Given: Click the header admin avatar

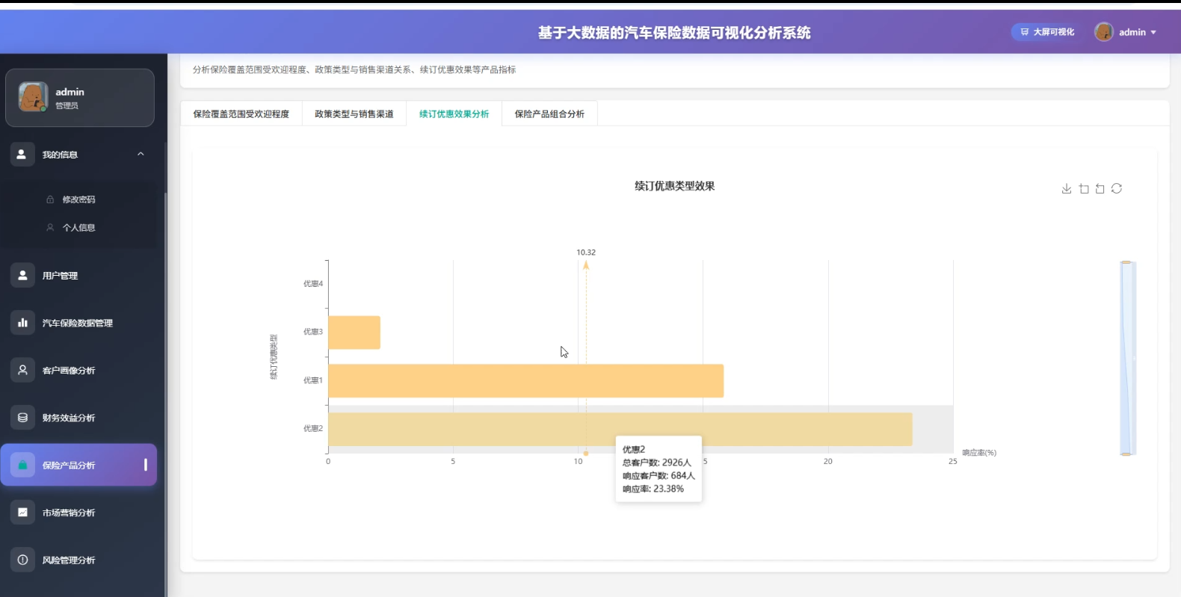Looking at the screenshot, I should click(1103, 32).
